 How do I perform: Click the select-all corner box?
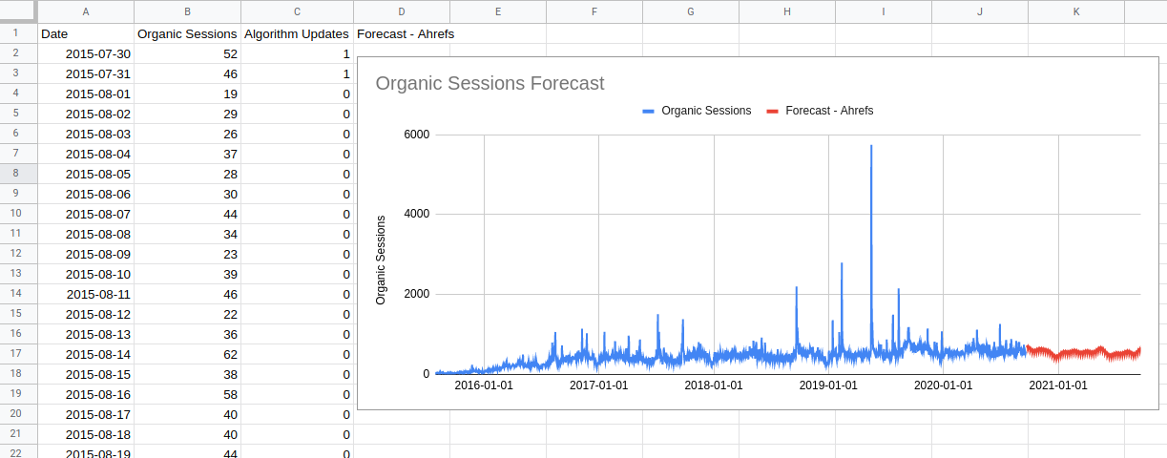coord(18,11)
